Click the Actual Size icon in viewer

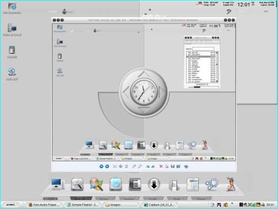pos(121,166)
